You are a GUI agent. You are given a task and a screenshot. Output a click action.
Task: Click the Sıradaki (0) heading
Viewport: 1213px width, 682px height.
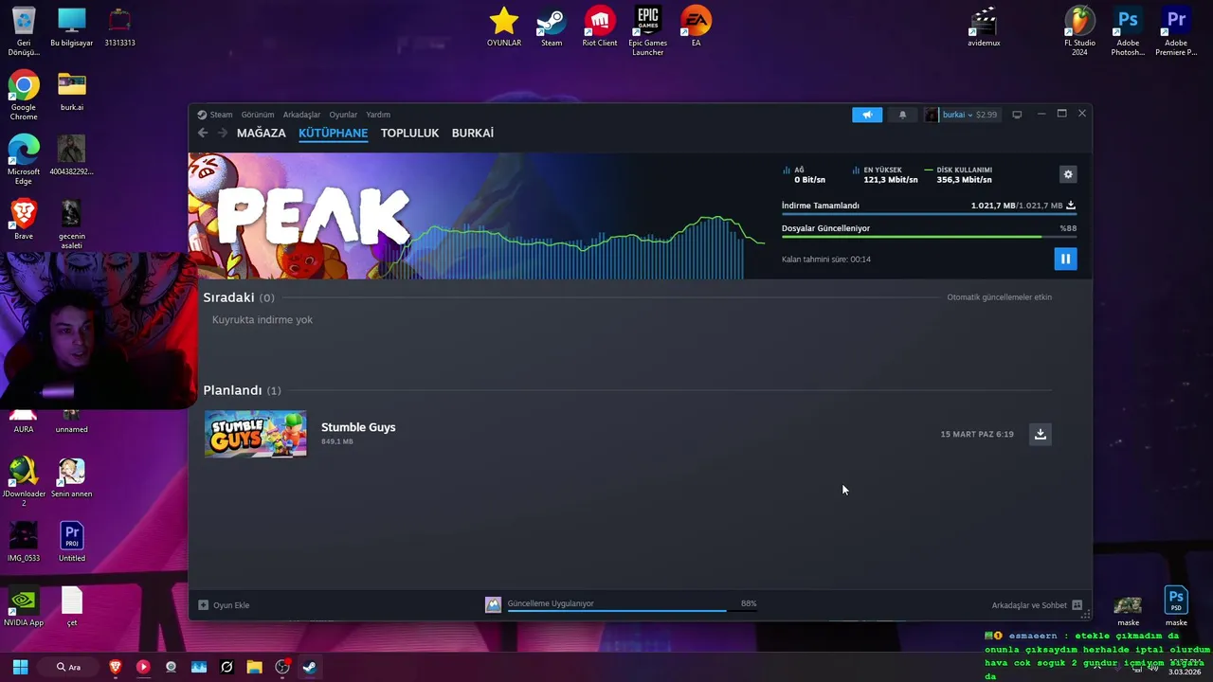point(239,297)
